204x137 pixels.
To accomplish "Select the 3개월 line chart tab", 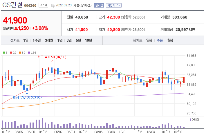I will pyautogui.click(x=49, y=40).
